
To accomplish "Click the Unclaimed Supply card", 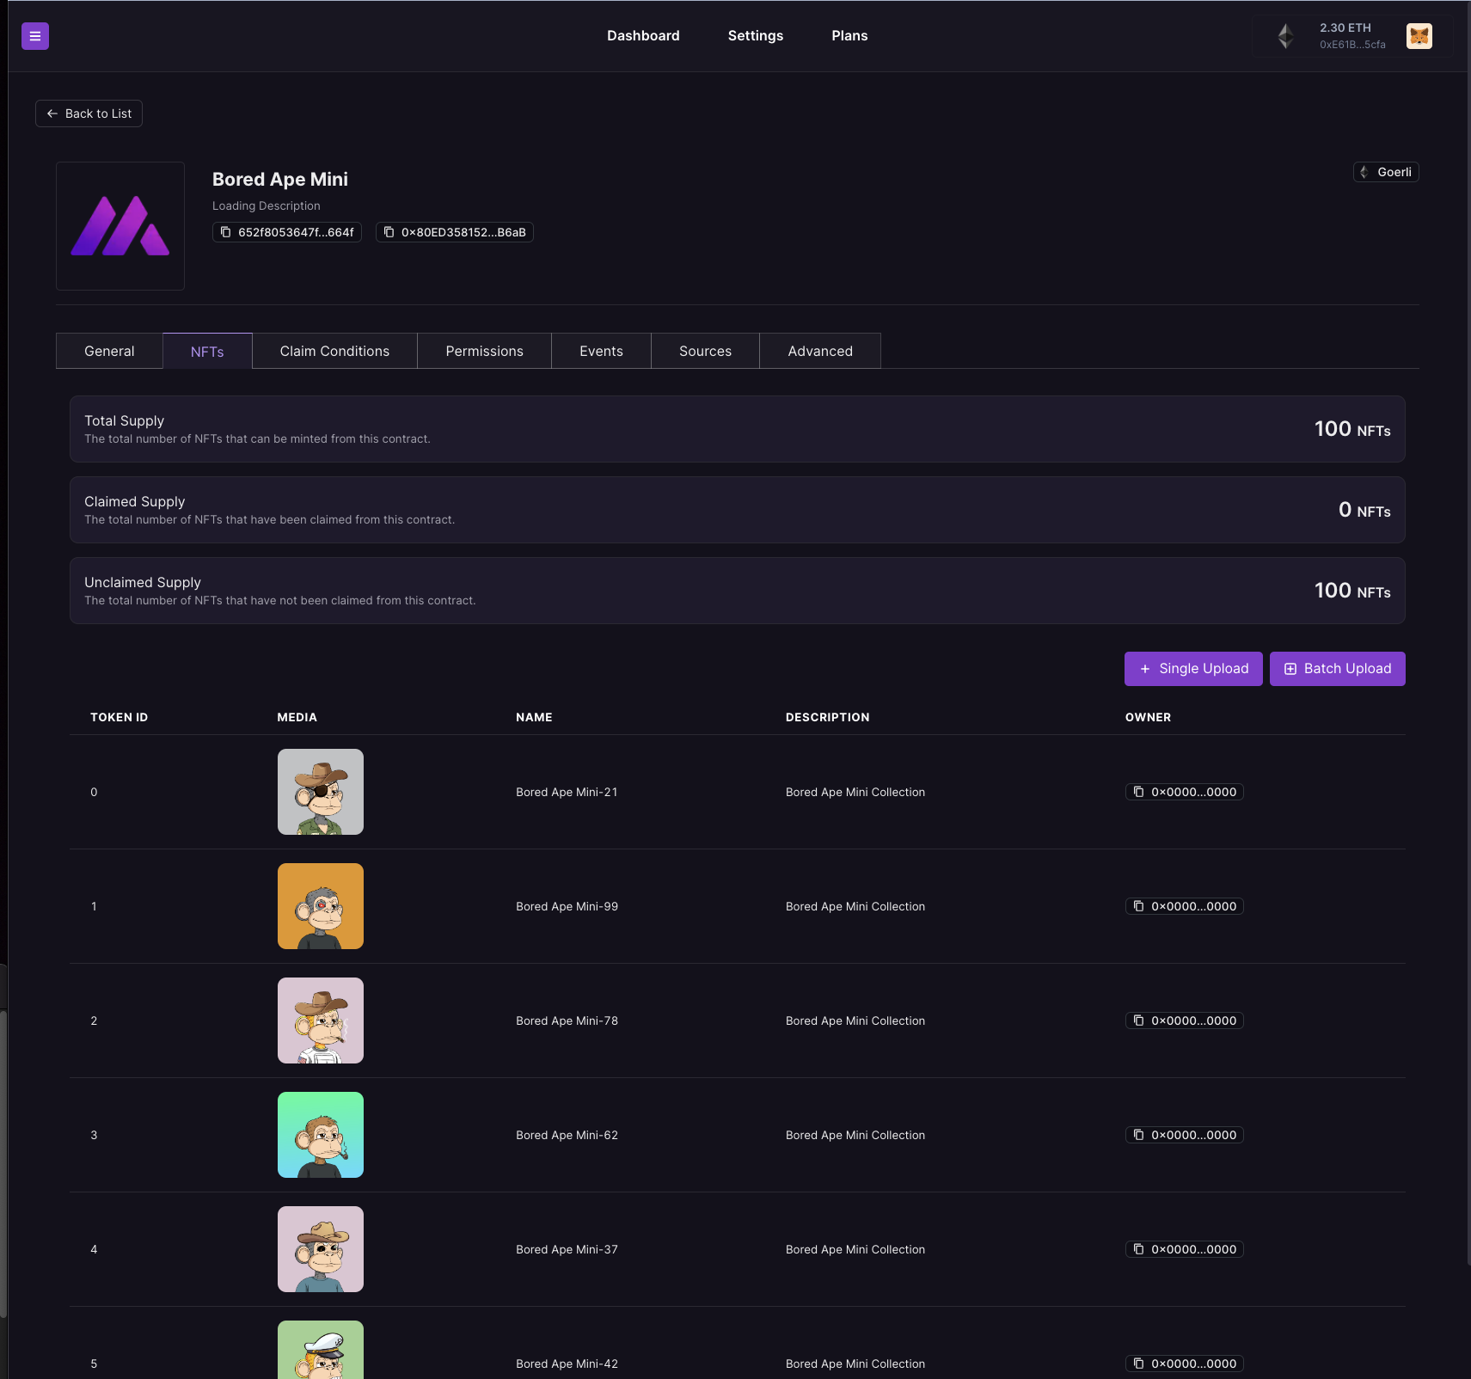I will click(x=738, y=591).
